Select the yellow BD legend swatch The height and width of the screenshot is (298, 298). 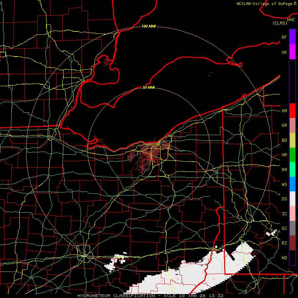(292, 140)
